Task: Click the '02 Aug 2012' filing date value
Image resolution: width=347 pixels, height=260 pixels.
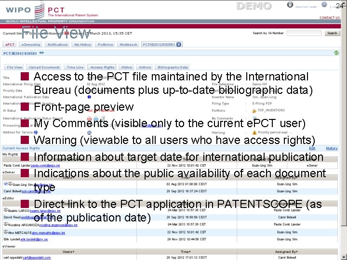Action: click(x=95, y=84)
